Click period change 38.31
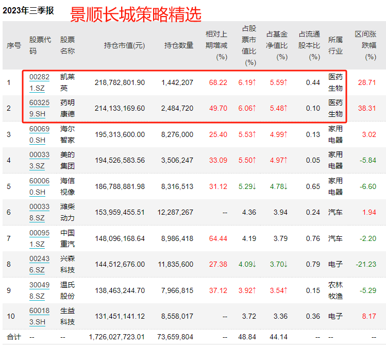Image resolution: width=386 pixels, height=346 pixels. (x=367, y=109)
